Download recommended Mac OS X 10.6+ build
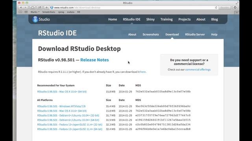 62,92
